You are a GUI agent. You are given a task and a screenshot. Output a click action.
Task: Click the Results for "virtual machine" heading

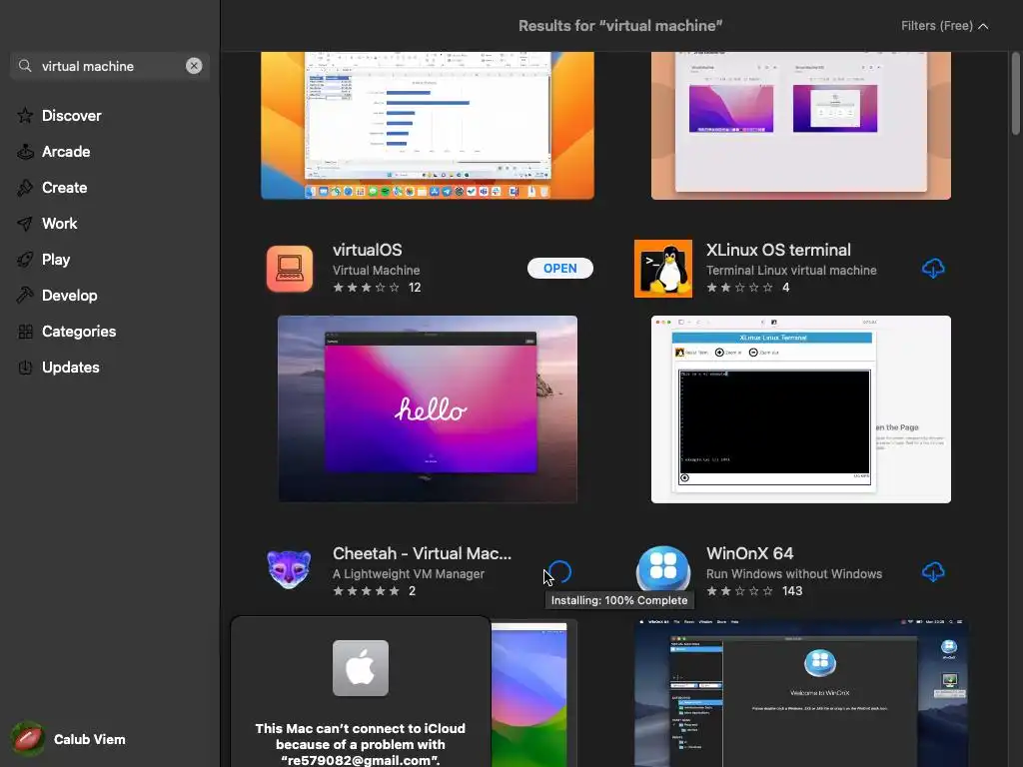[x=620, y=26]
